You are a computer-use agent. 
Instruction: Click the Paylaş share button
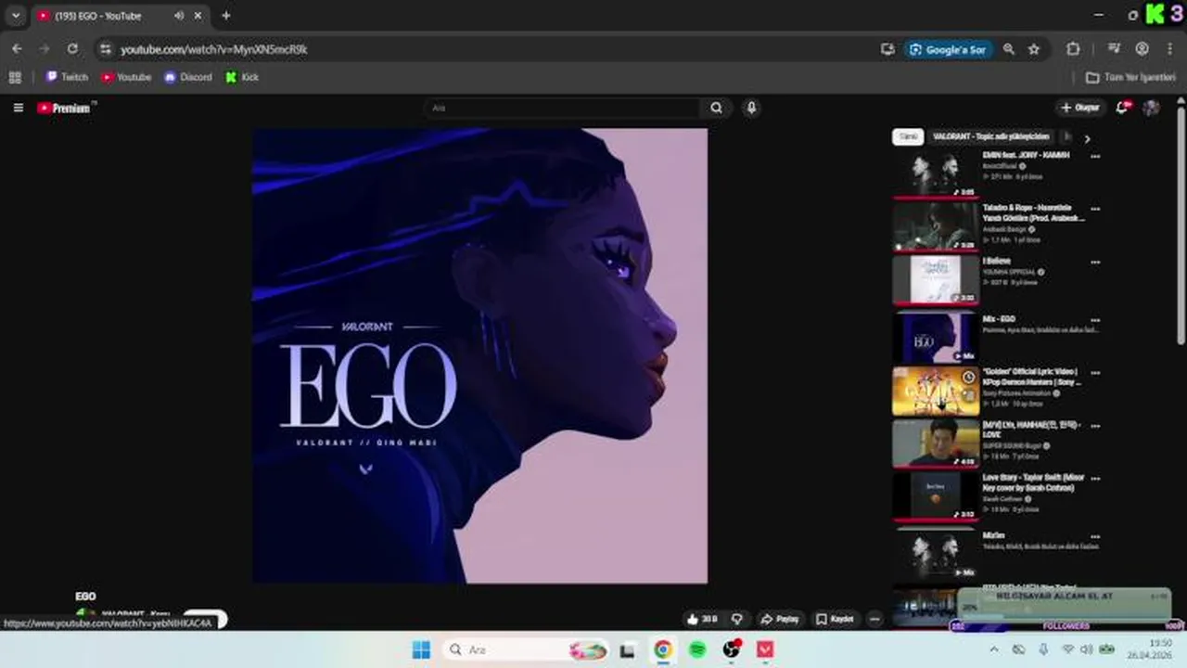(x=780, y=619)
